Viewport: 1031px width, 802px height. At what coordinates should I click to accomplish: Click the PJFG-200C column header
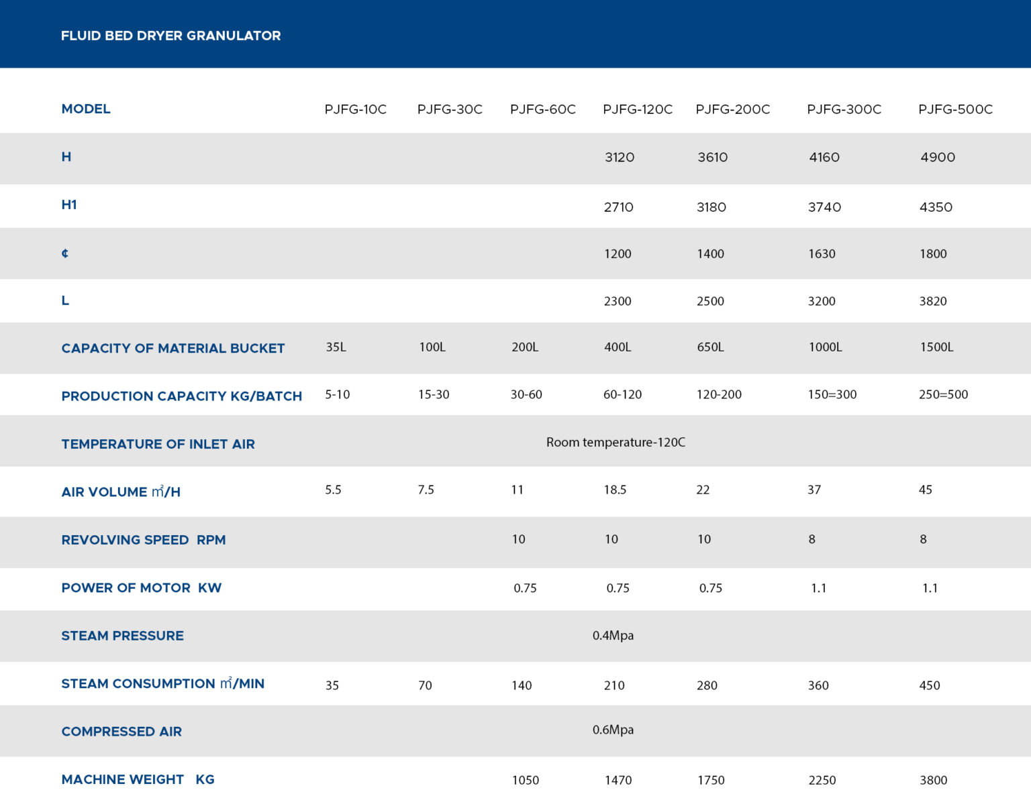(733, 109)
